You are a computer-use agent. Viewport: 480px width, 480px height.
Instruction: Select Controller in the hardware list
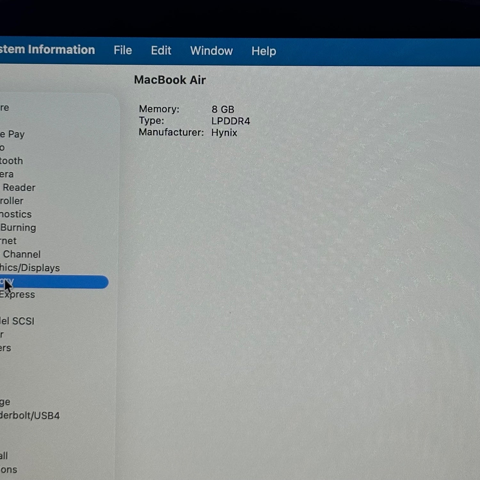coord(12,201)
